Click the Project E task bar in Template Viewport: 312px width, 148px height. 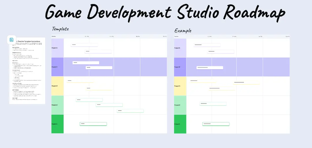coord(93,124)
